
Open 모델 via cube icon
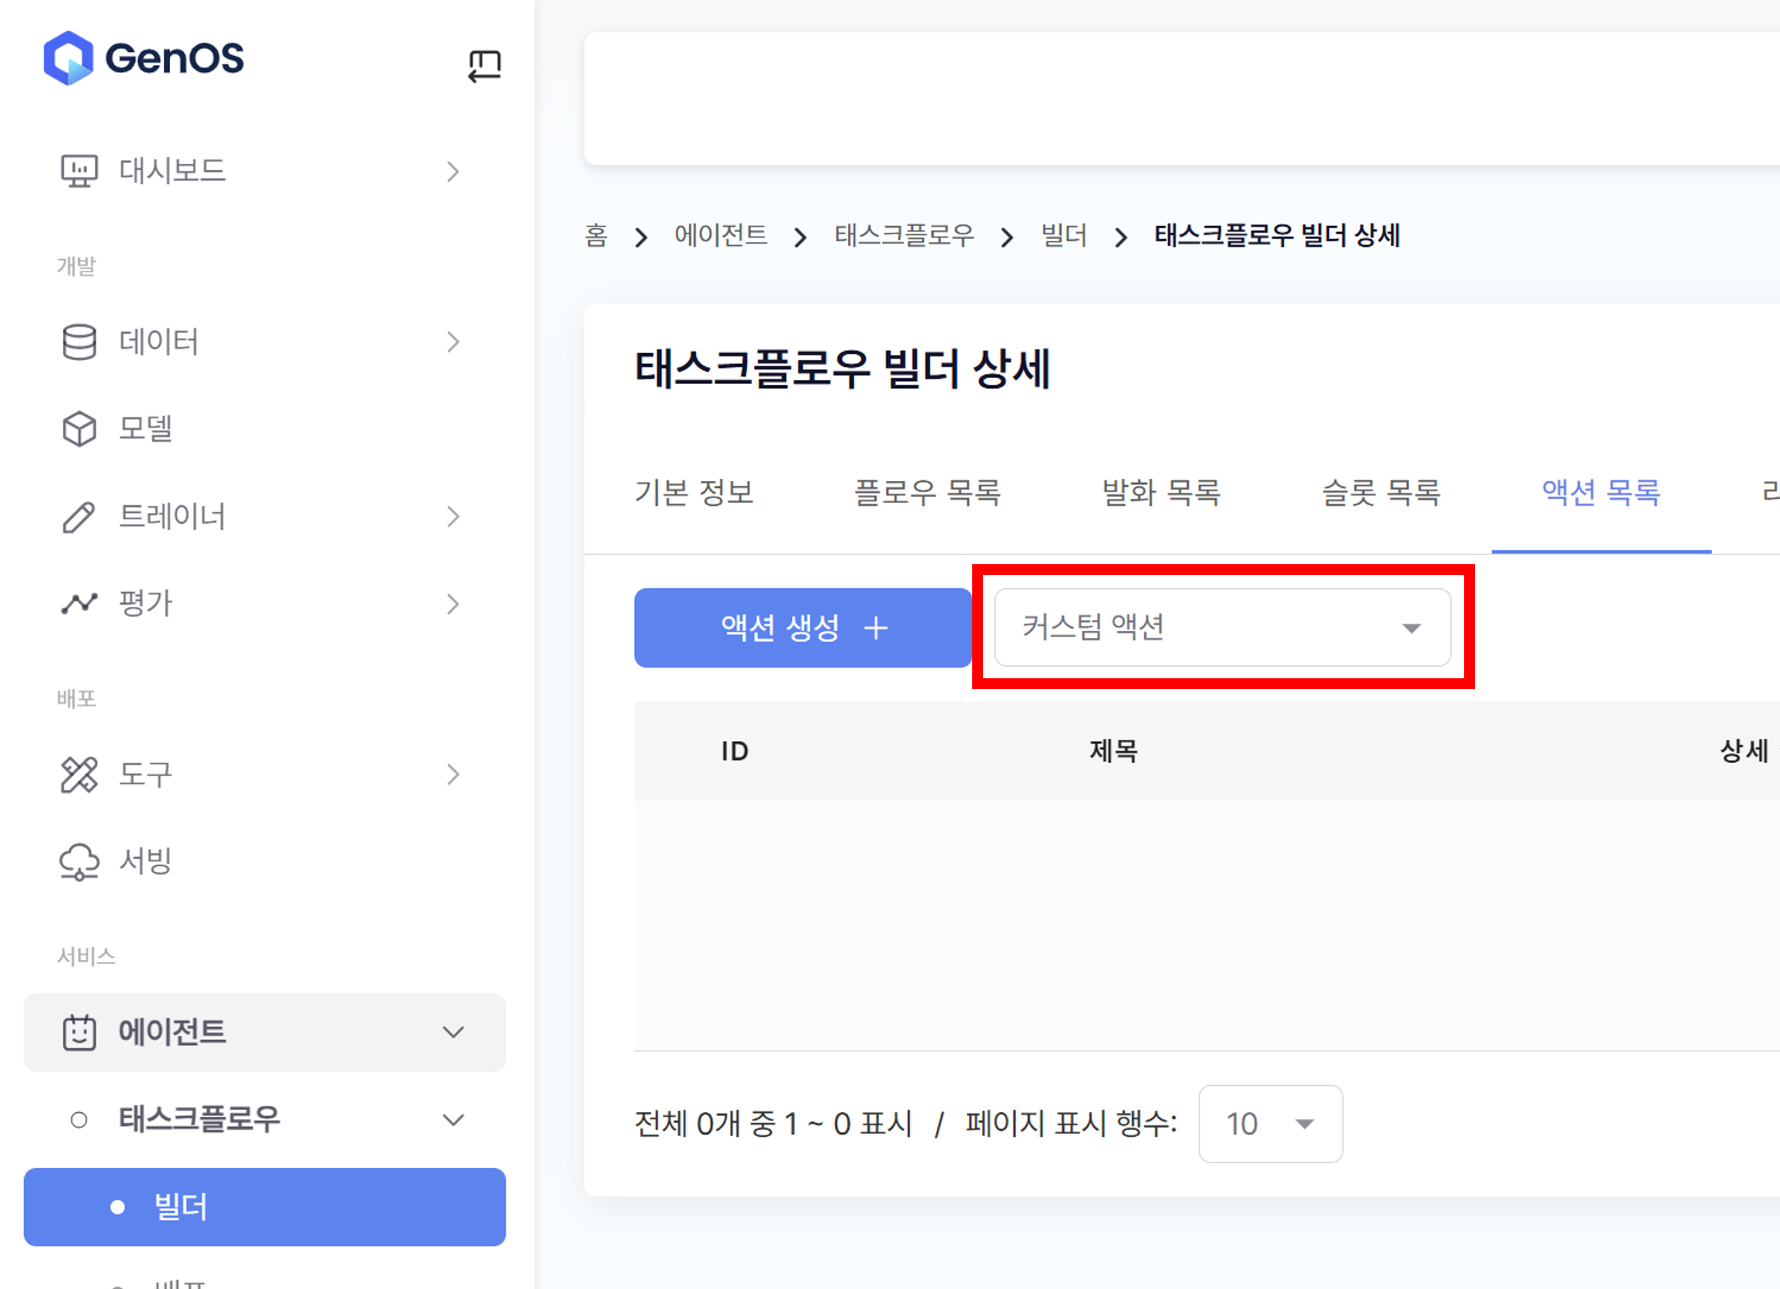(79, 428)
